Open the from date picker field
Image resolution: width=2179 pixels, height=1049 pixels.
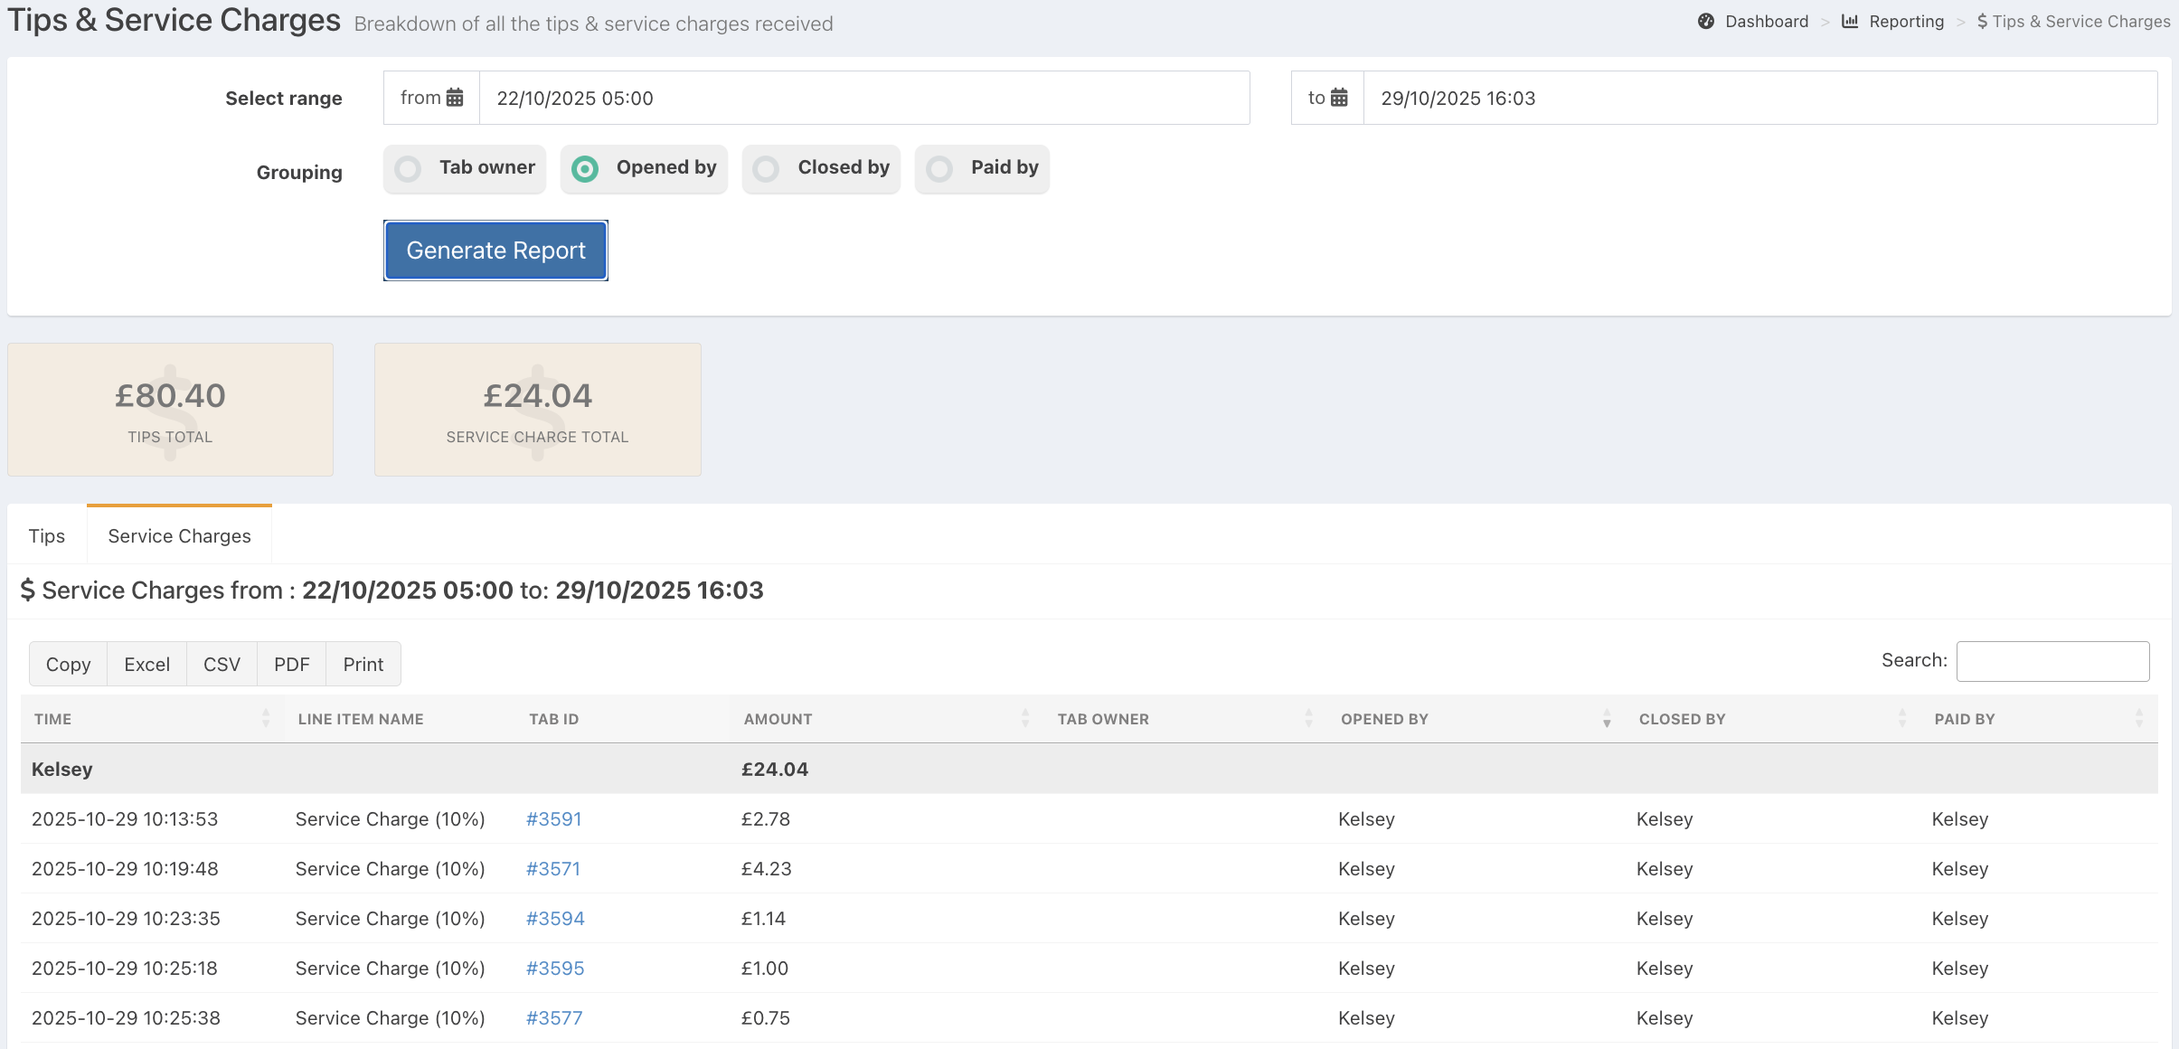click(863, 98)
